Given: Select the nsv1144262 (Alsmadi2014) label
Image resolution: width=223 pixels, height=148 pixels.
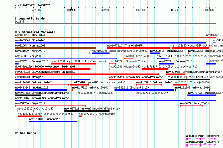Looking at the screenshot, I should tap(33, 82).
